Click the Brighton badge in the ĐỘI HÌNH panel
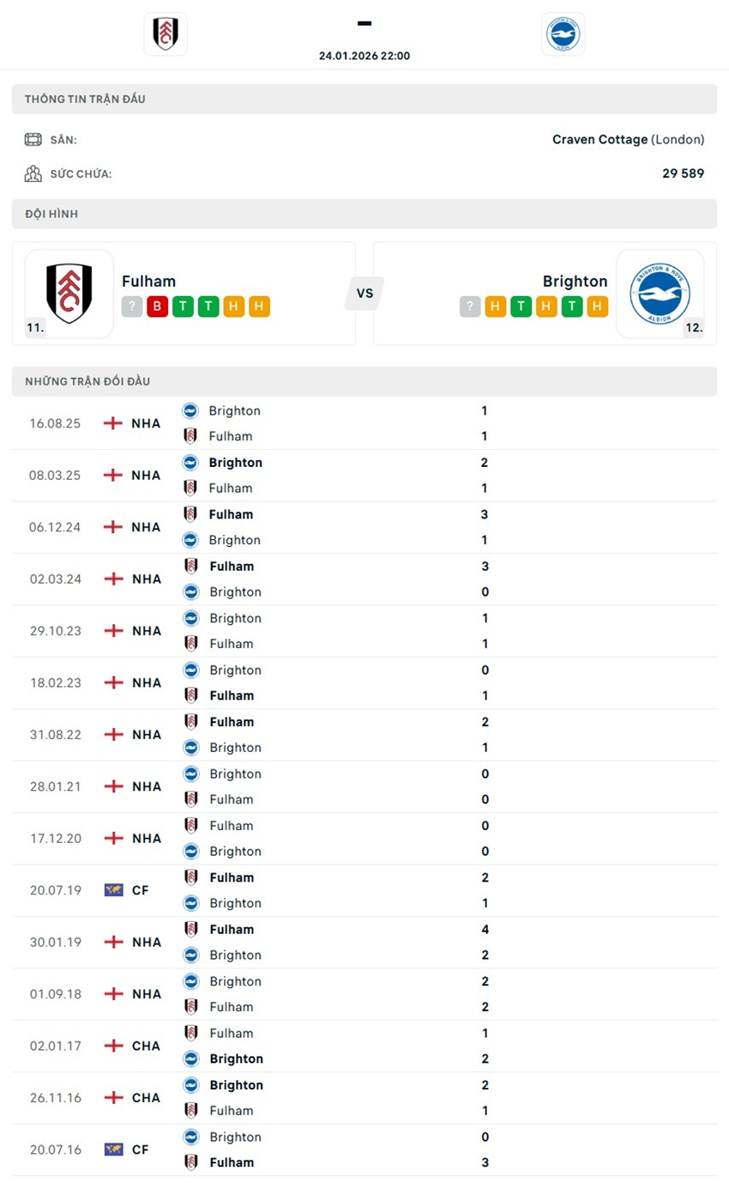 [660, 292]
